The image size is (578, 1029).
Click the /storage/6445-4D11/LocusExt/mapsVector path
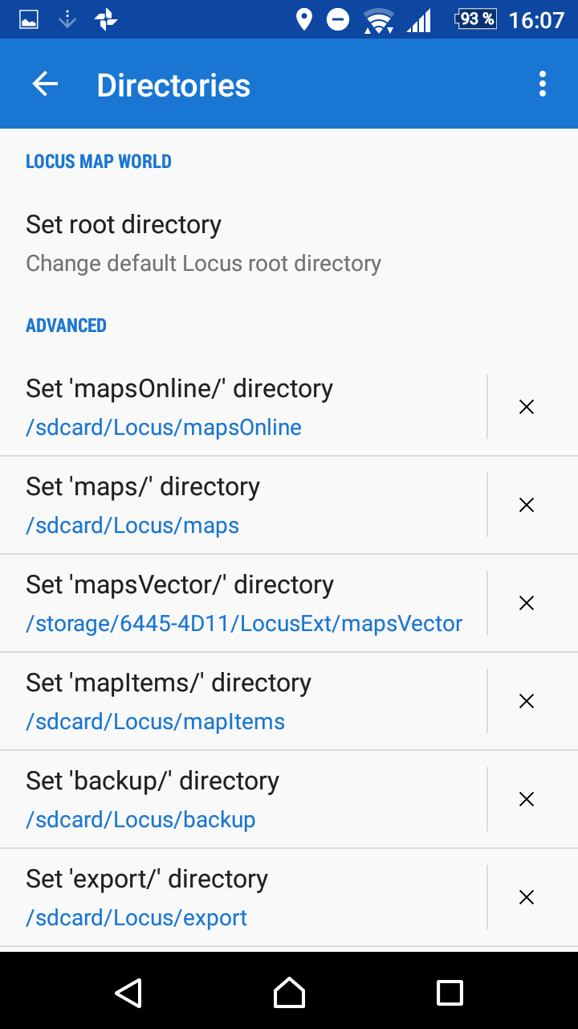point(244,624)
